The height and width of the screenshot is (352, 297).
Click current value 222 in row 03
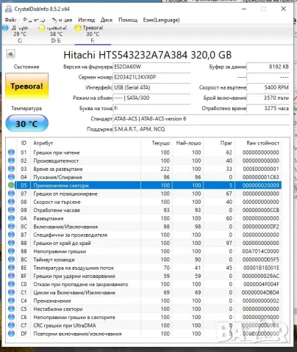pyautogui.click(x=165, y=169)
